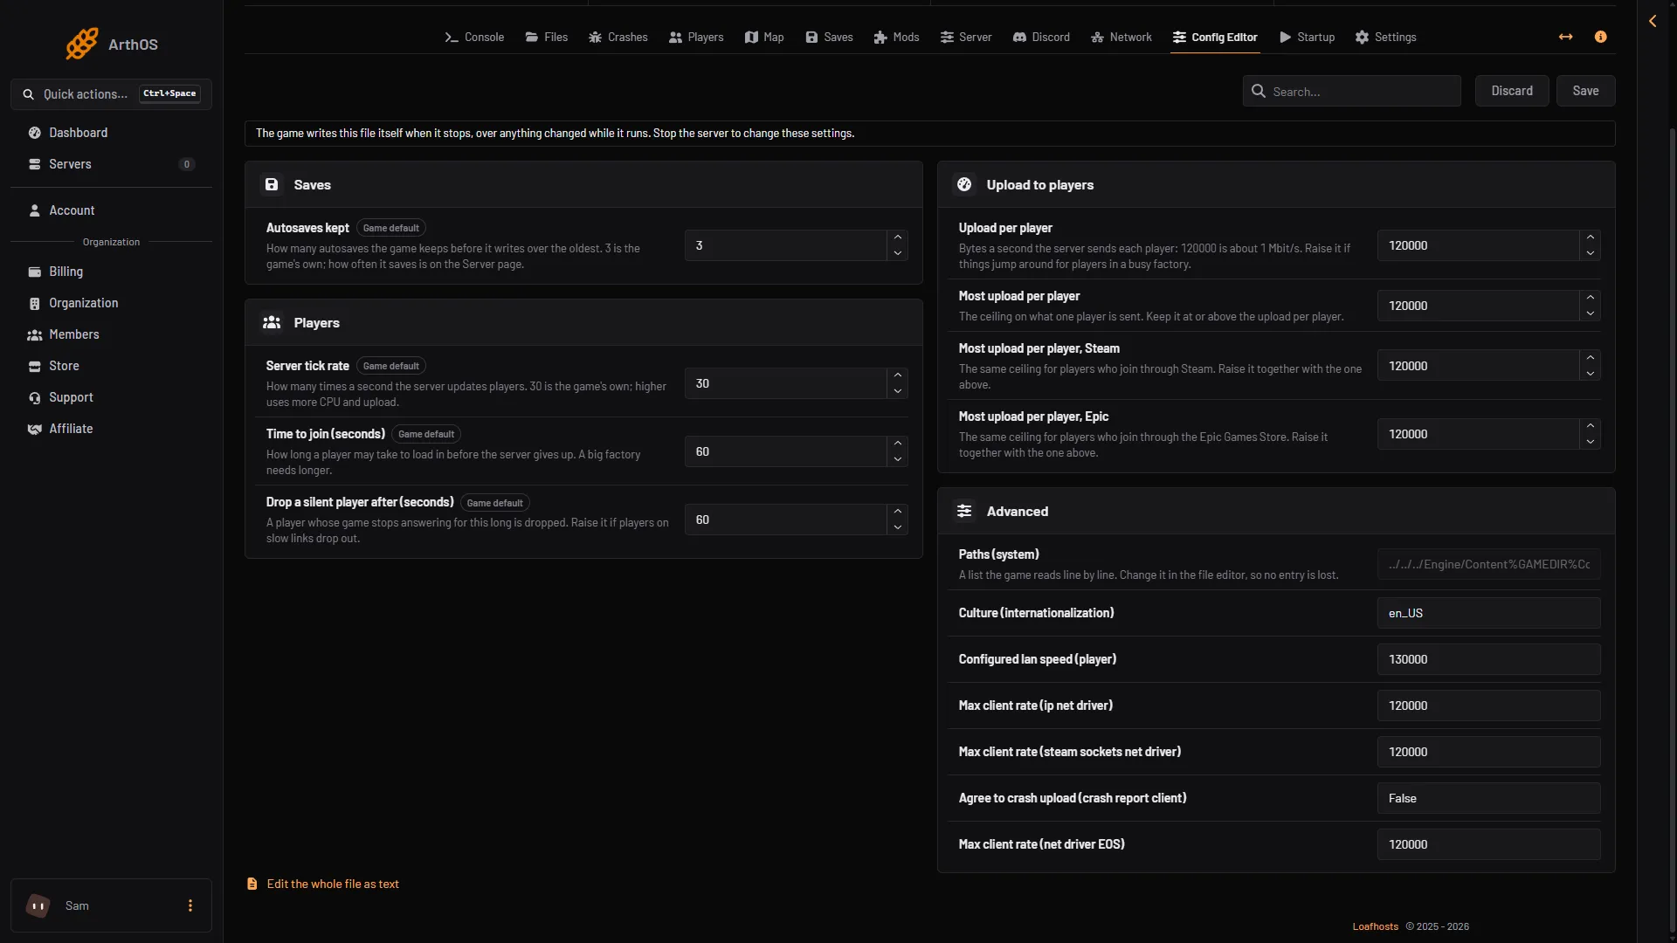The width and height of the screenshot is (1677, 943).
Task: Edit the Agree to crash upload field
Action: pos(1488,798)
